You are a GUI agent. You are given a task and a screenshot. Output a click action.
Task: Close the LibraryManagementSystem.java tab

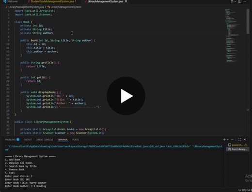coord(126,1)
